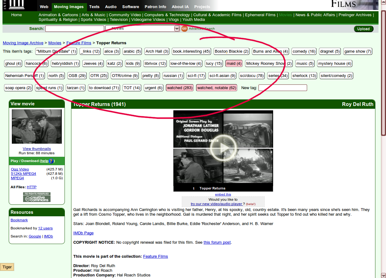Click the New tag input field
Viewport: 386px width, 278px height.
pos(282,88)
